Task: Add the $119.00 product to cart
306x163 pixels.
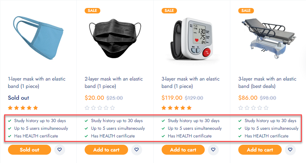Action: [x=183, y=150]
